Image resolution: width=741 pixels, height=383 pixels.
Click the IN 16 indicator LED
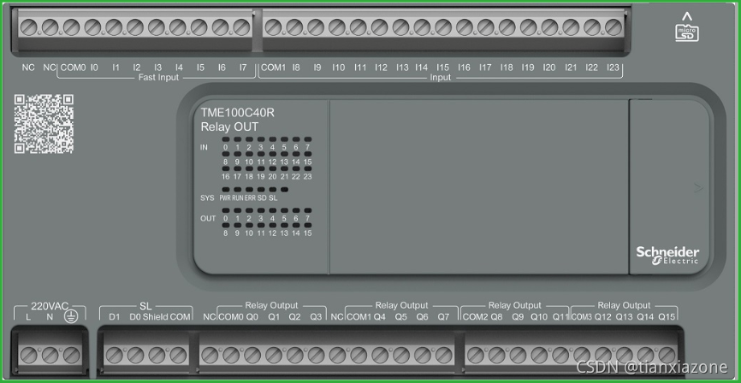tap(226, 168)
